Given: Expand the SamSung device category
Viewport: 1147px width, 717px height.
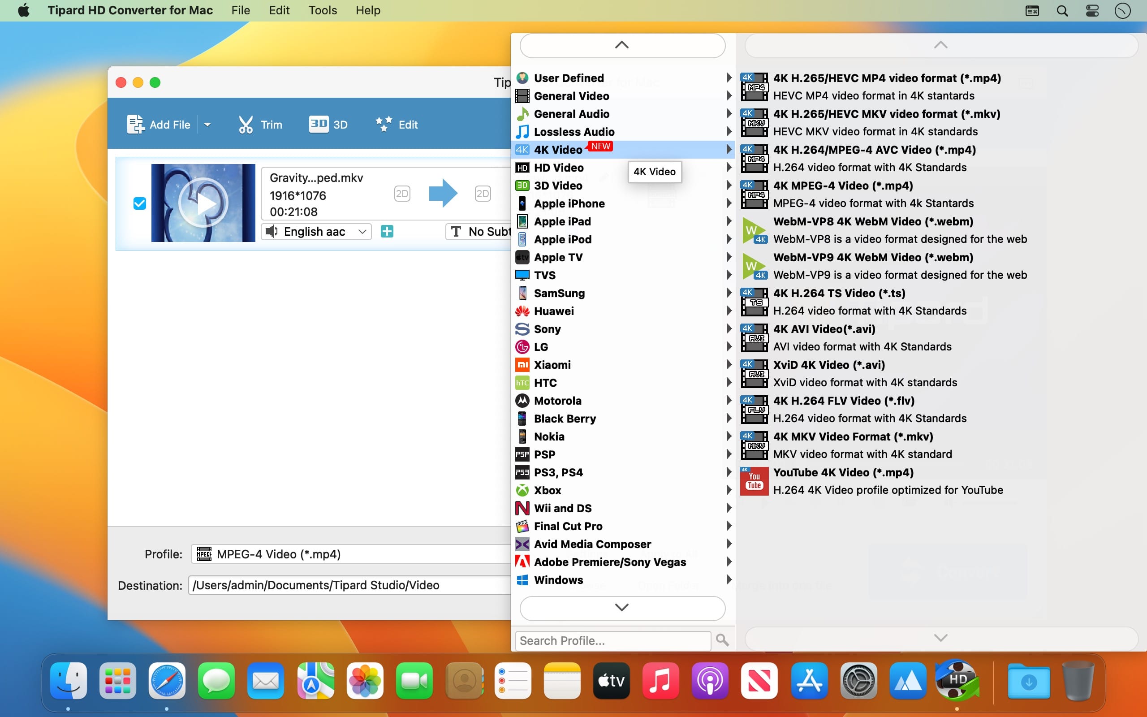Looking at the screenshot, I should click(x=623, y=293).
